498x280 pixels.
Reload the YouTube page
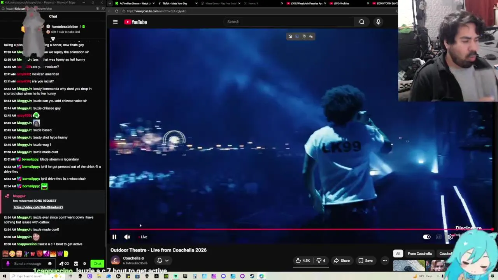pos(116,11)
